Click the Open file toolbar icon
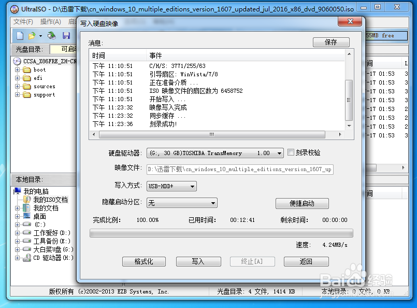This screenshot has height=308, width=417. click(32, 35)
